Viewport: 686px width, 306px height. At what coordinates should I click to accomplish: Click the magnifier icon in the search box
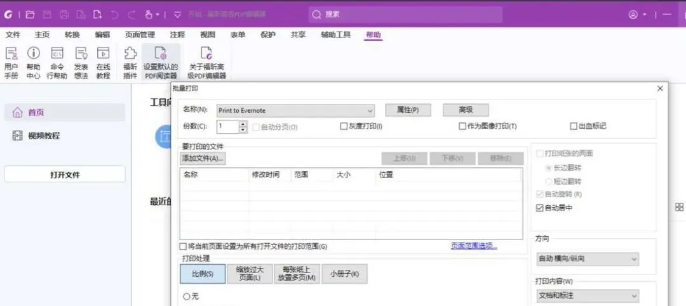coord(316,15)
